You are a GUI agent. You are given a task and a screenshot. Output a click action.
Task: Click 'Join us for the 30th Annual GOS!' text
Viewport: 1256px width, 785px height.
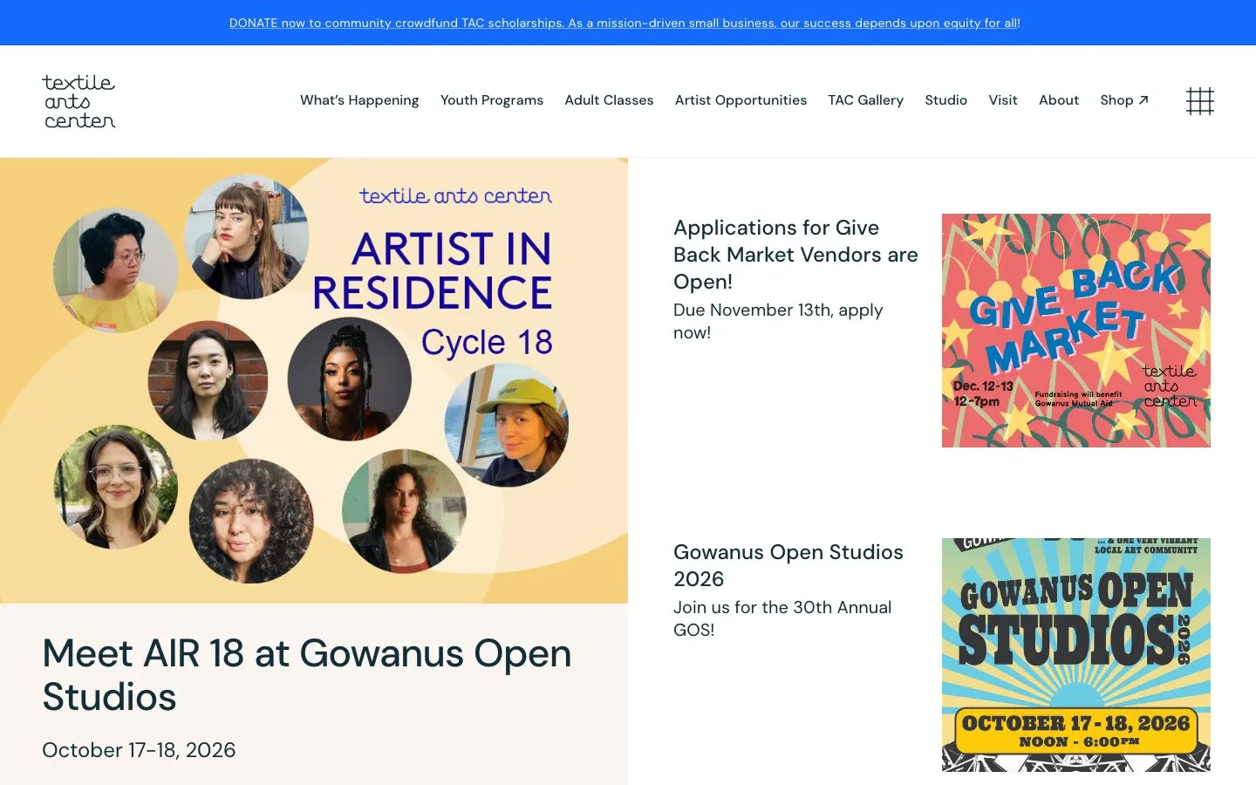tap(782, 618)
